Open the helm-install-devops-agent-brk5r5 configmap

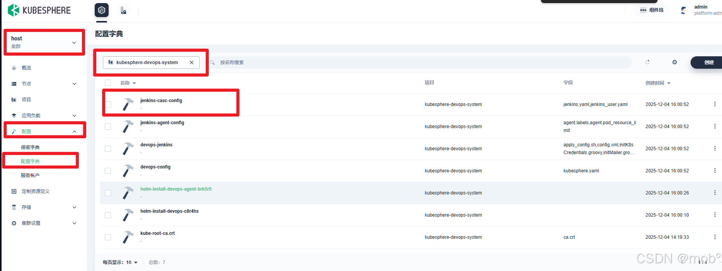pyautogui.click(x=176, y=189)
